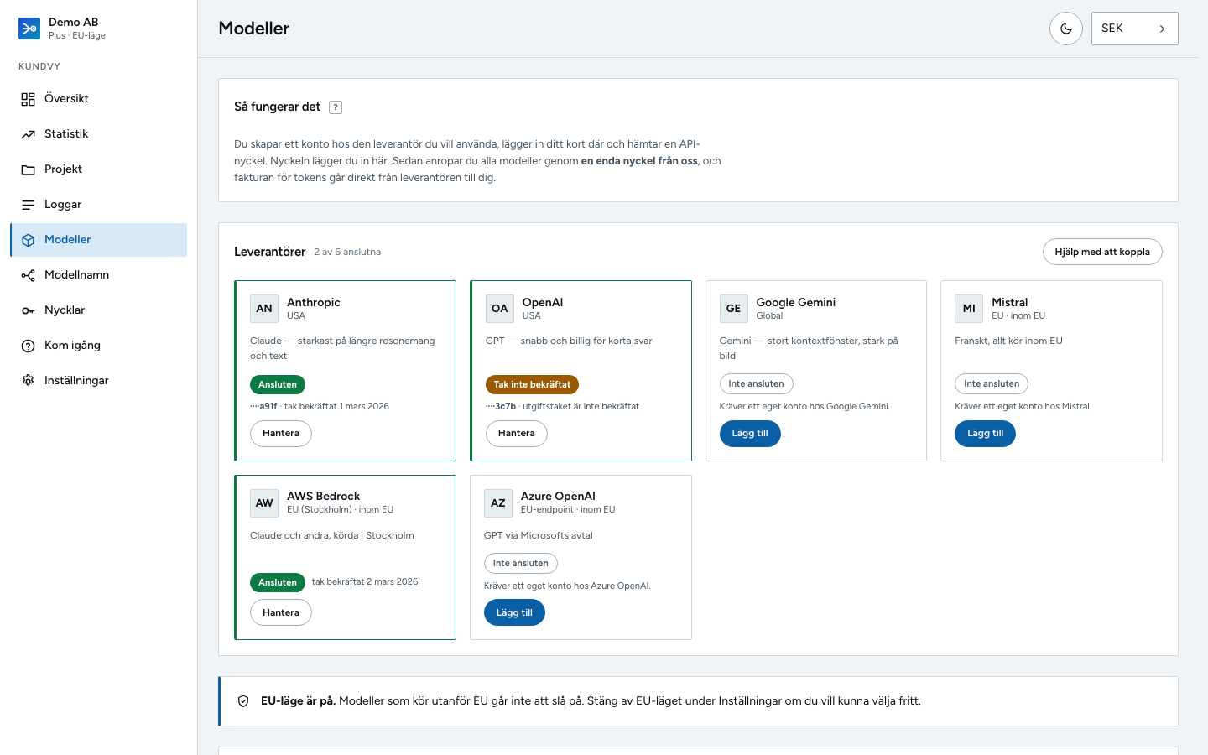Click the GE badge on Google Gemini card
The width and height of the screenshot is (1208, 755).
[733, 309]
